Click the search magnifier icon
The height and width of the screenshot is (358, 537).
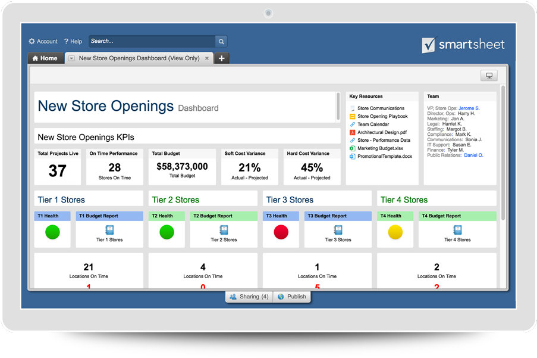(x=221, y=42)
